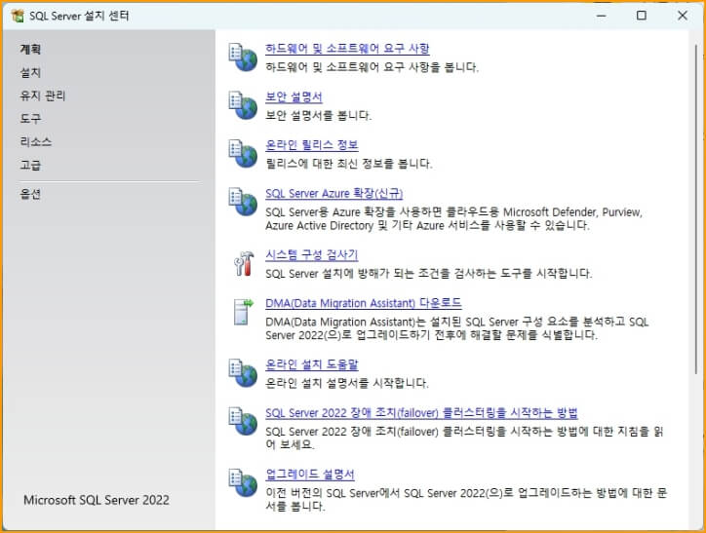Maximize the SQL Server 설치 센터 window
706x533 pixels.
click(x=642, y=16)
